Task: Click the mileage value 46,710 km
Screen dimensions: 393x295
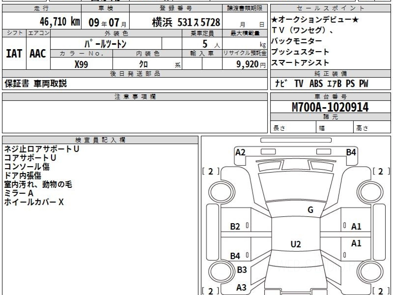Action: point(60,22)
